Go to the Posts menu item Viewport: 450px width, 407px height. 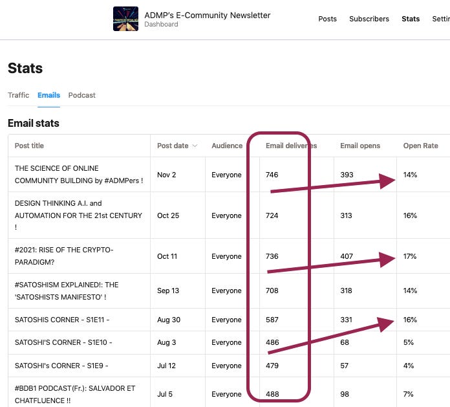327,19
